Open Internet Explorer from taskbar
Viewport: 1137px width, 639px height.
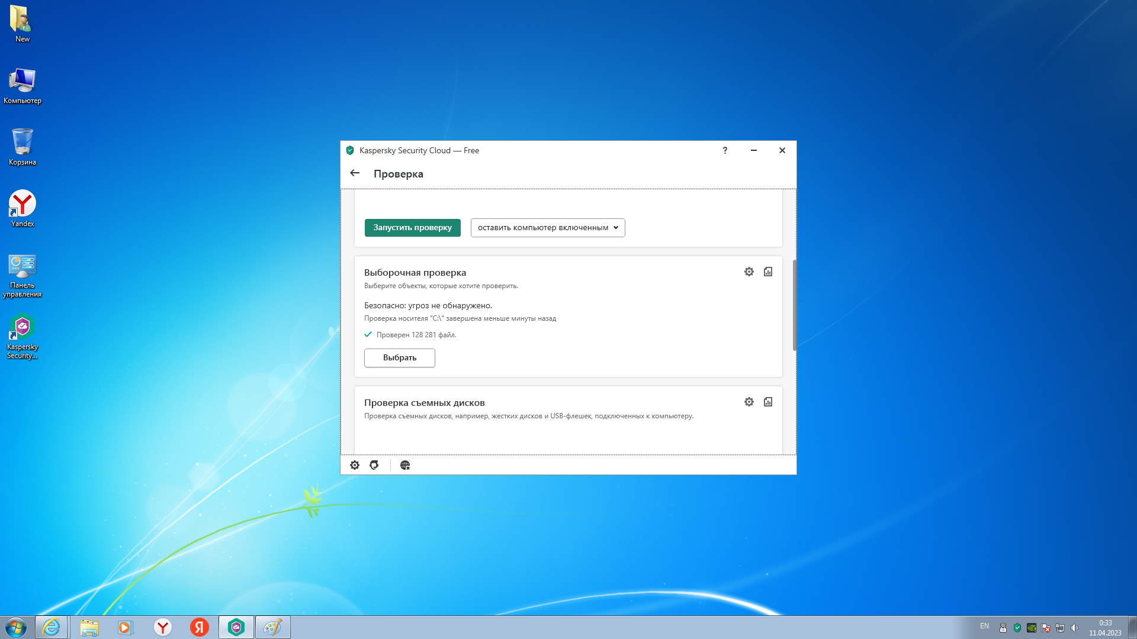[52, 627]
